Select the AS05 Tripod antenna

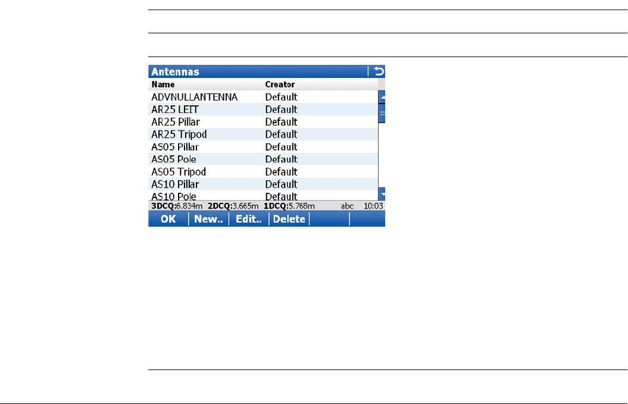(x=263, y=172)
